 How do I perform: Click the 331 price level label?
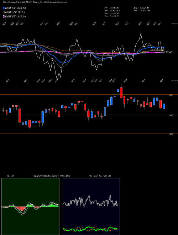click(x=171, y=95)
